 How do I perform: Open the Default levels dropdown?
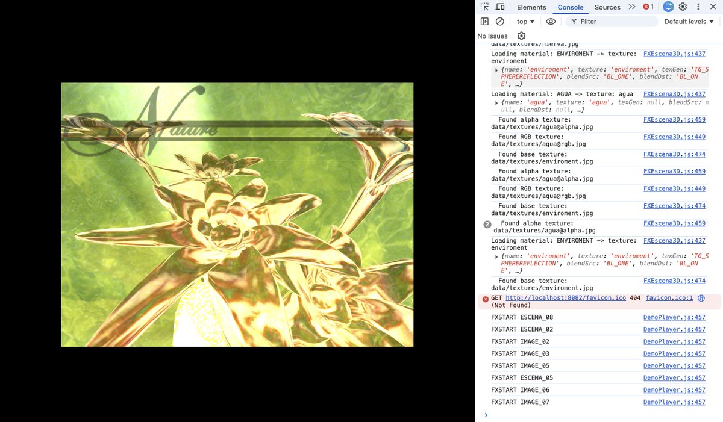[x=689, y=22]
